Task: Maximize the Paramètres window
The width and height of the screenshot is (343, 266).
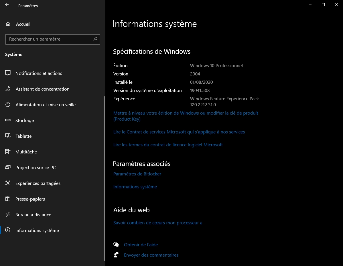Action: click(323, 5)
